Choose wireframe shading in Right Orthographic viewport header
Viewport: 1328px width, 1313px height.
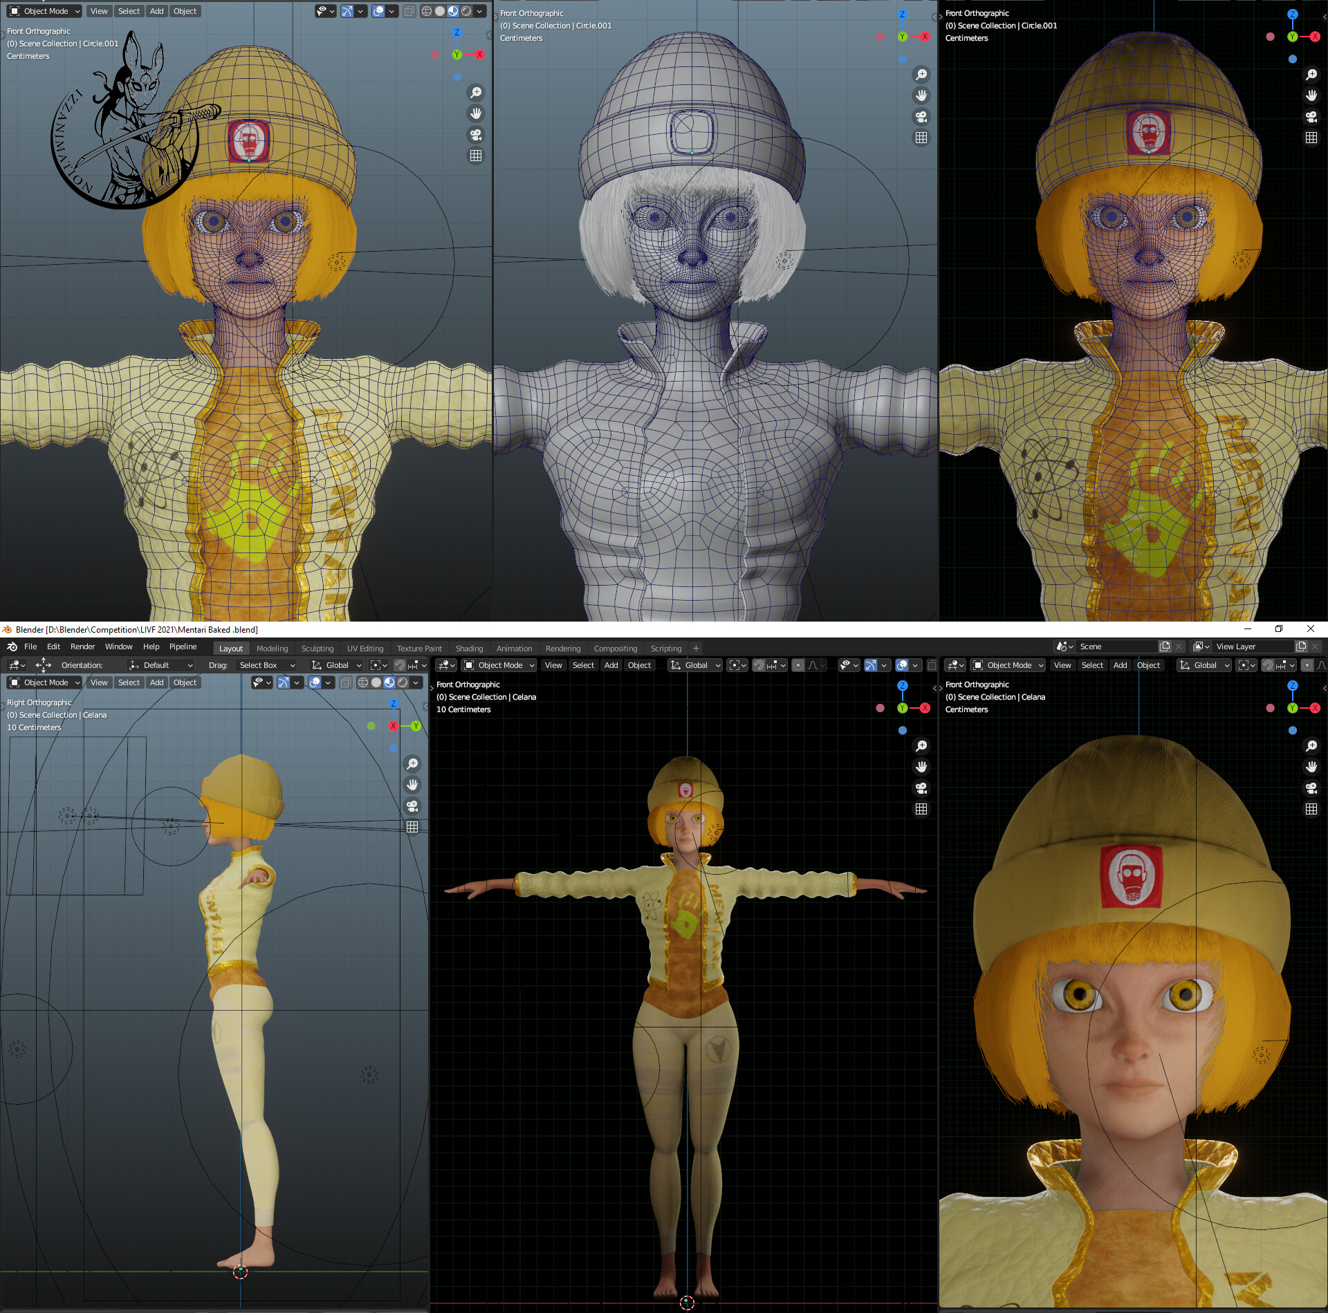(x=363, y=682)
